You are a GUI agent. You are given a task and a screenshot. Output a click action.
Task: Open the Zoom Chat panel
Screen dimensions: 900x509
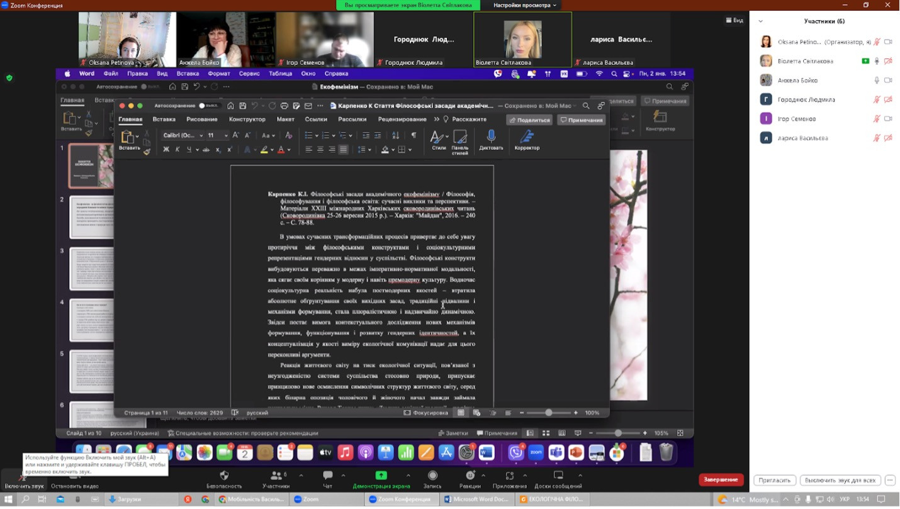(327, 476)
